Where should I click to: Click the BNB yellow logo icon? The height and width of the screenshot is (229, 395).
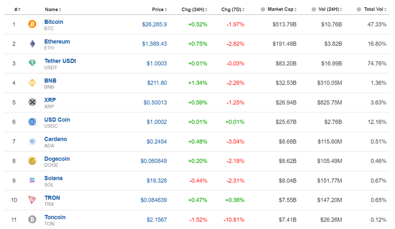coord(32,83)
